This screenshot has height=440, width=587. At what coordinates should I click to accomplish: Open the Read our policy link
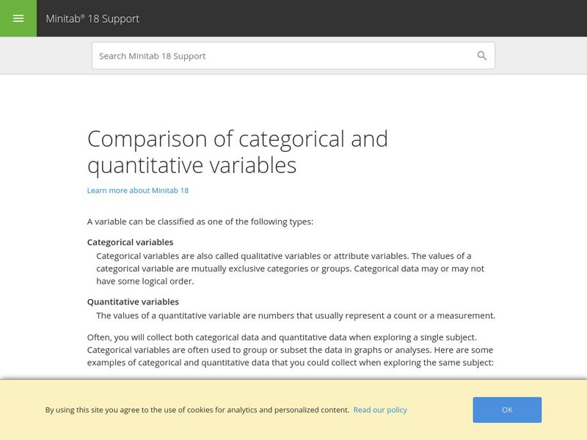(380, 410)
